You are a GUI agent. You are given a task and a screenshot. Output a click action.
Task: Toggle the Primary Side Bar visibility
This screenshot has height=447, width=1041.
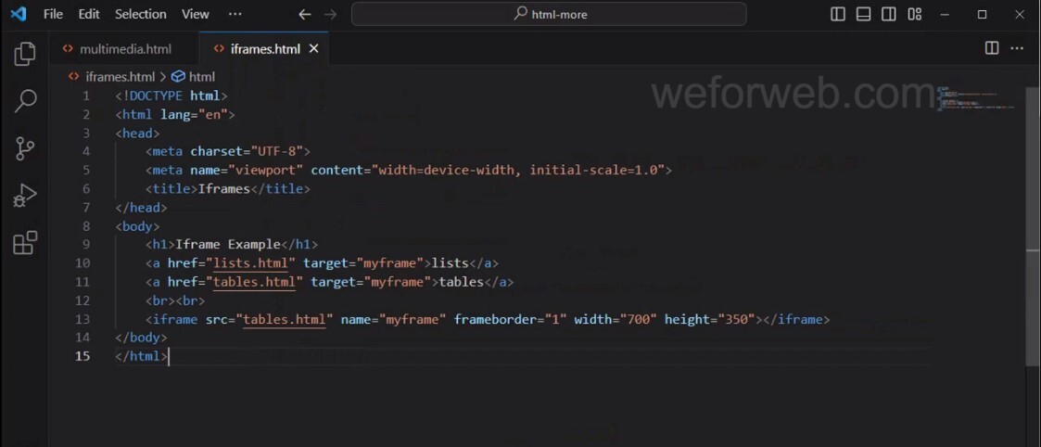(x=838, y=14)
